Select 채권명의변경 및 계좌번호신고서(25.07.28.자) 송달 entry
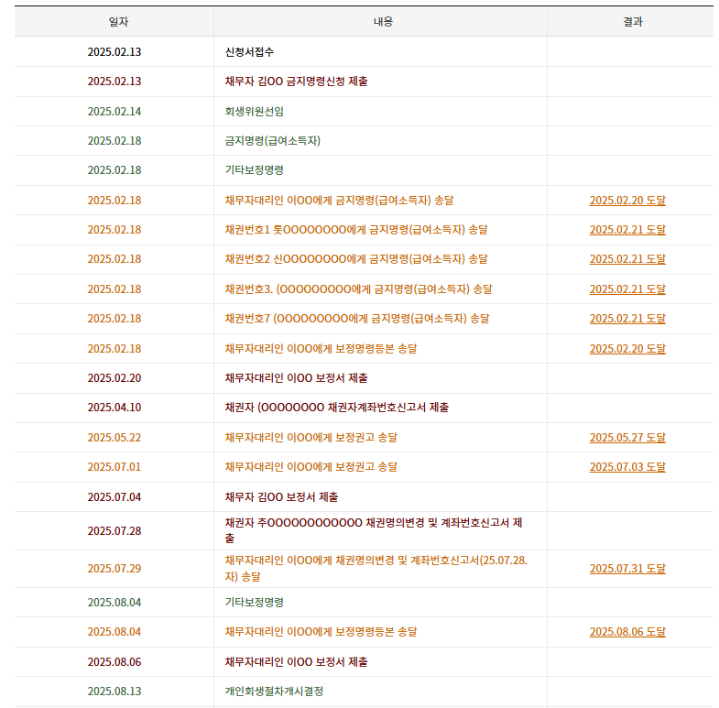The height and width of the screenshot is (708, 719). tap(376, 569)
